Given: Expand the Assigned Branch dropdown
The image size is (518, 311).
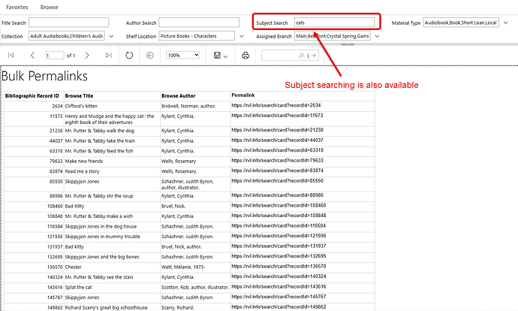Looking at the screenshot, I should 377,36.
